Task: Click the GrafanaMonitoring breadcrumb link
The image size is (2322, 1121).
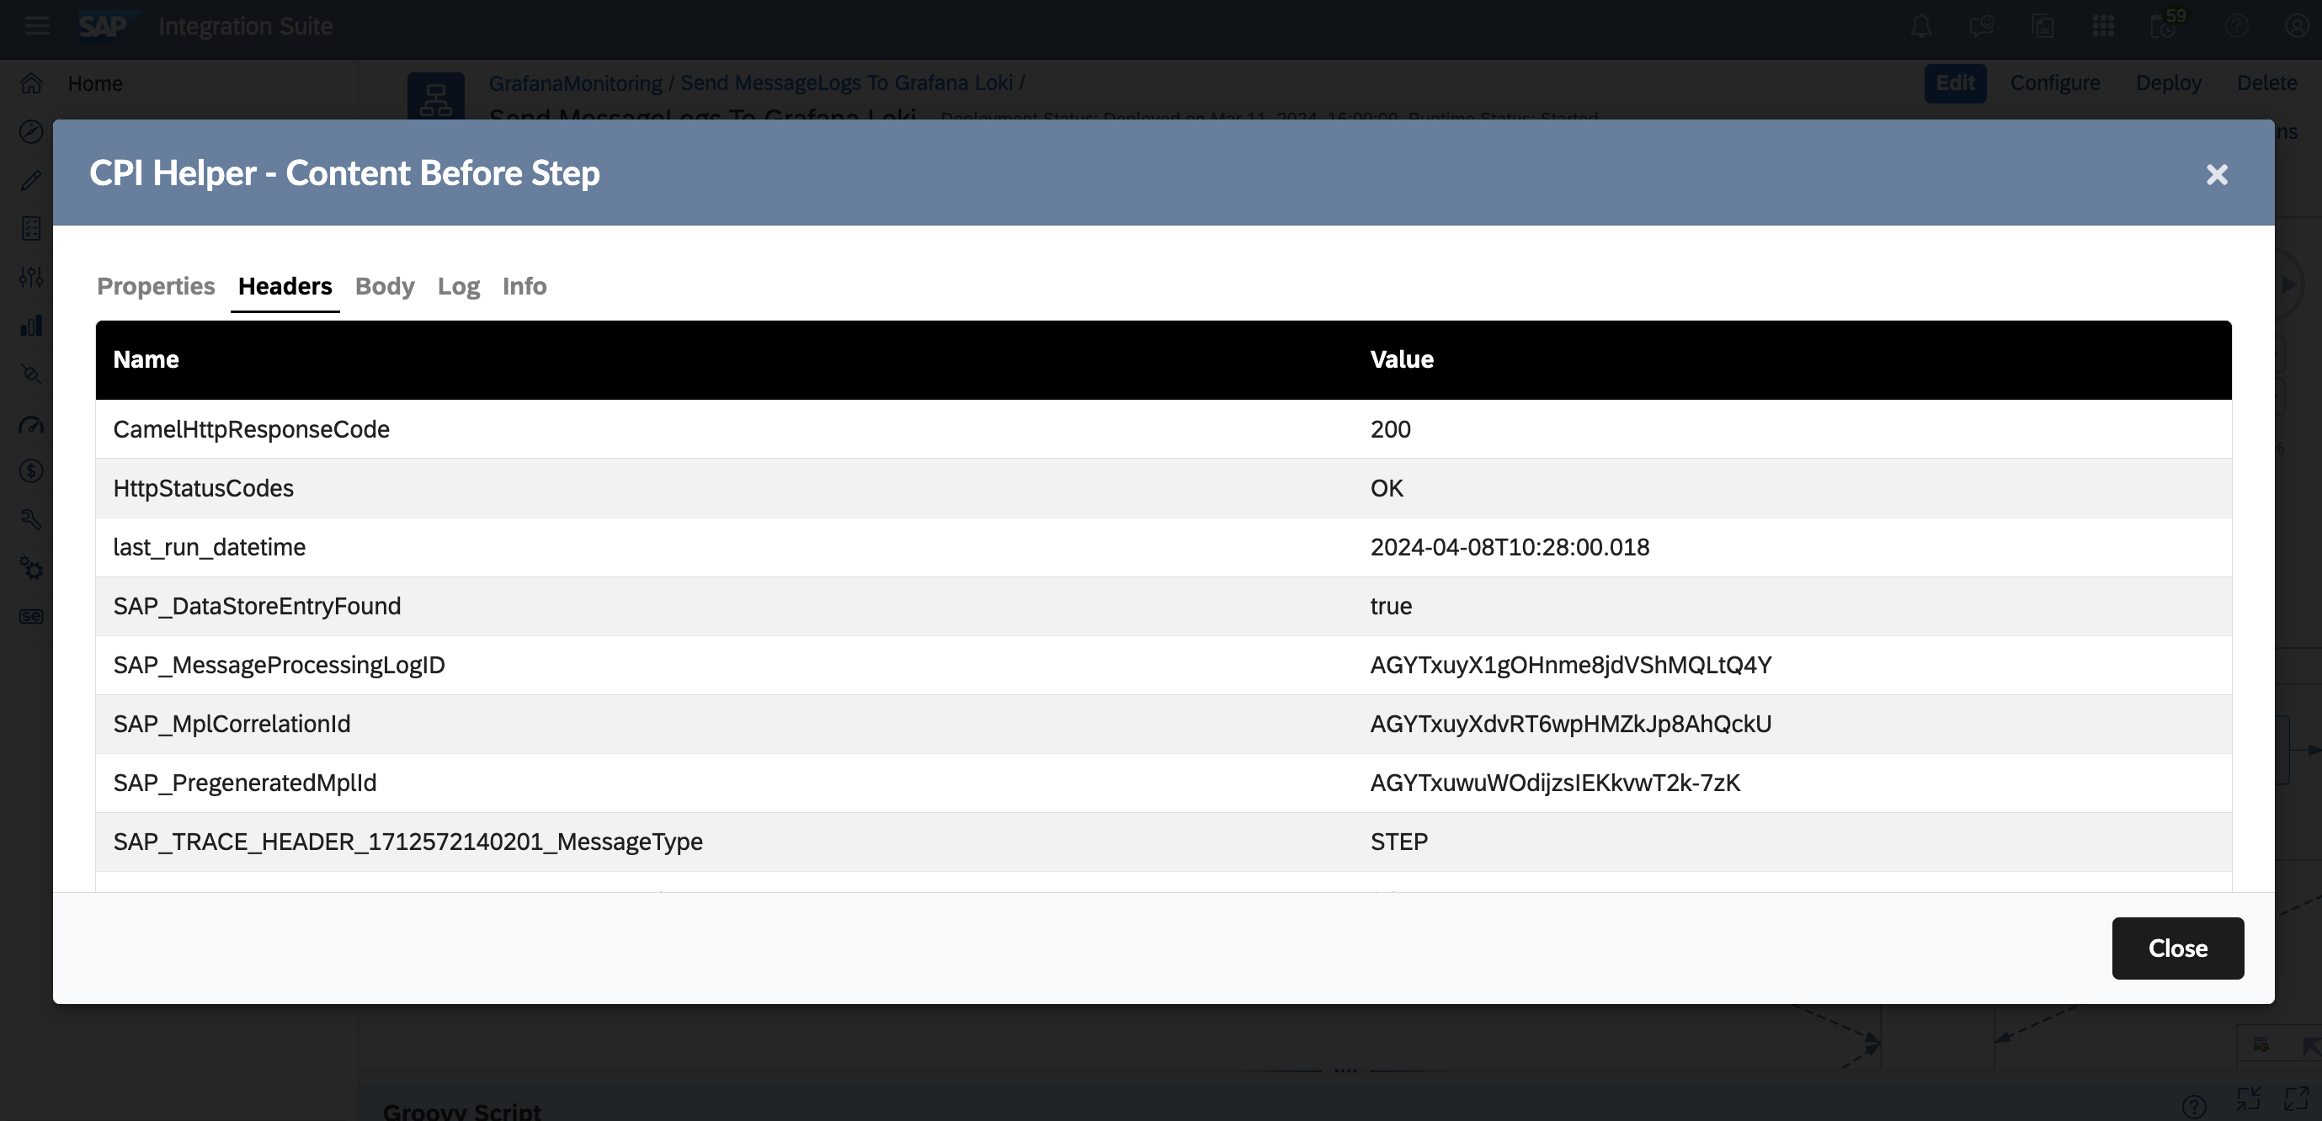Action: pos(575,83)
